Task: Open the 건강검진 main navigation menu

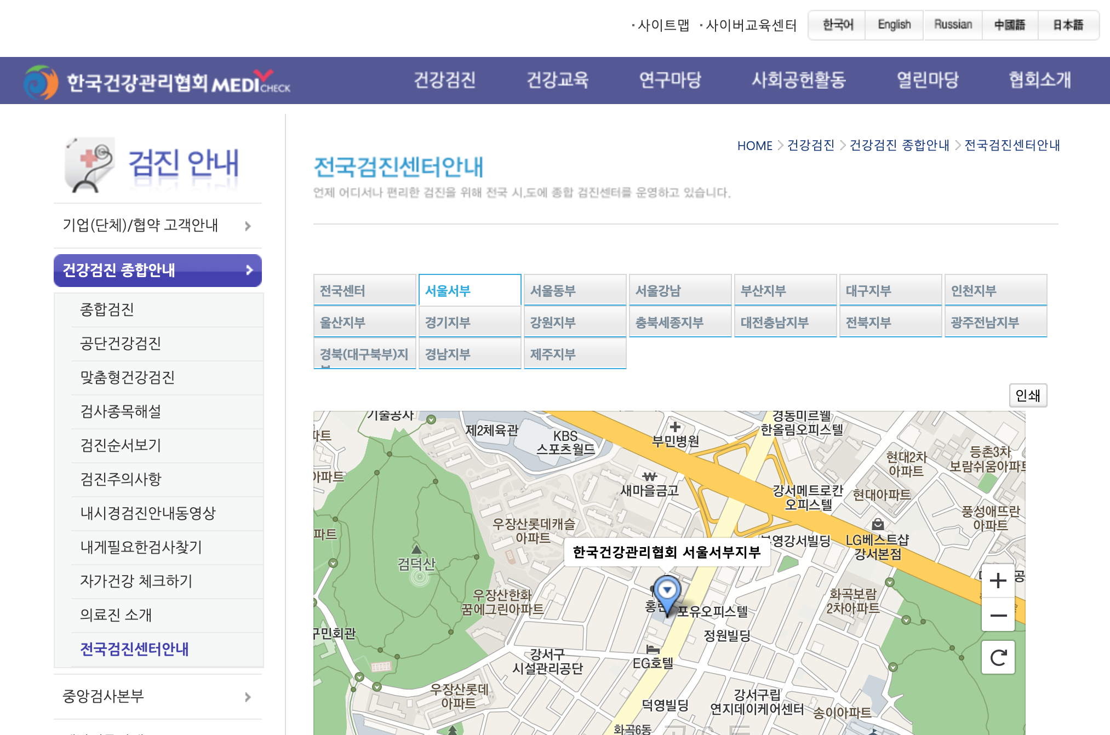Action: 444,81
